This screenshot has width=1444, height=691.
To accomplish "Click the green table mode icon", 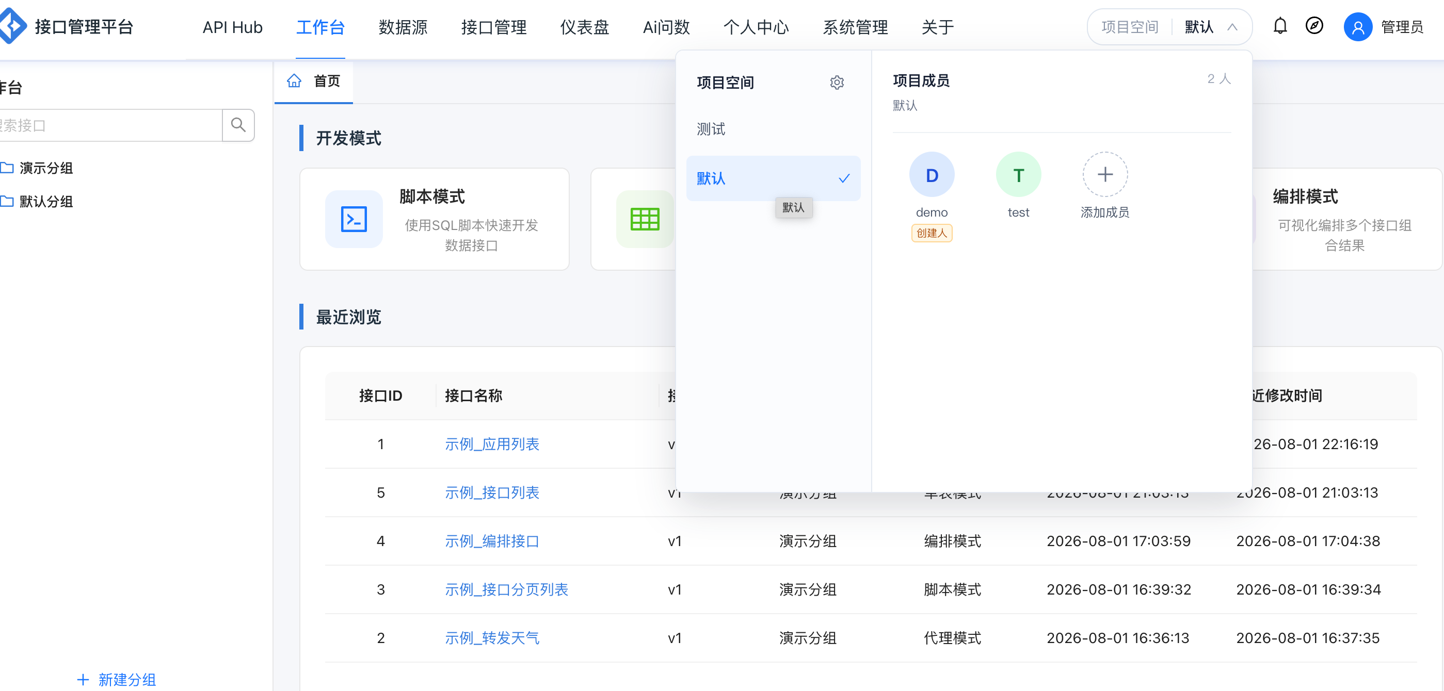I will tap(645, 219).
